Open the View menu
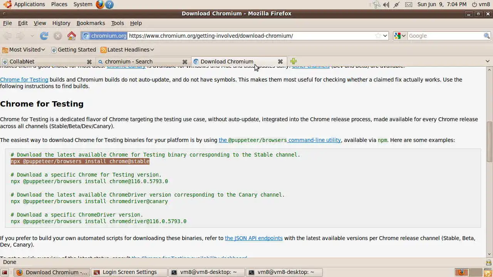The width and height of the screenshot is (493, 277). click(x=40, y=23)
